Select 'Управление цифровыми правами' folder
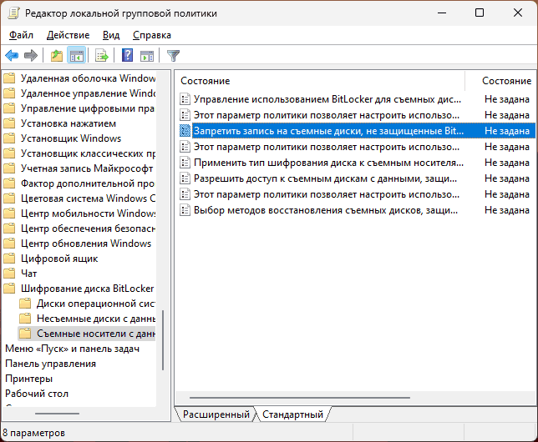538x442 pixels. (88, 108)
